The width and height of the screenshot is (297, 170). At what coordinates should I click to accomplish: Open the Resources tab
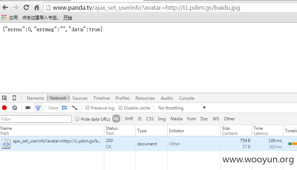pyautogui.click(x=145, y=98)
